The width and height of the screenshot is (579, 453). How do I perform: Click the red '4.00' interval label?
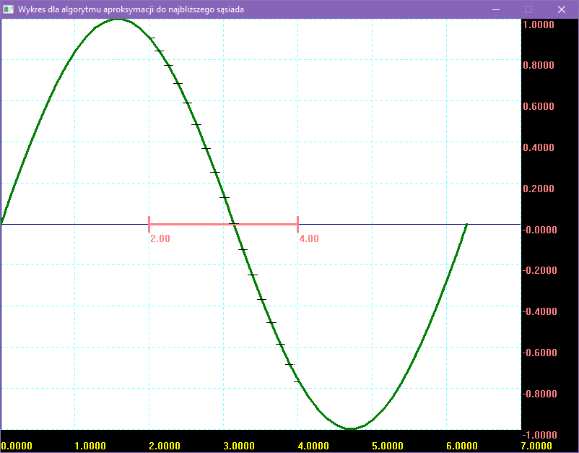point(308,238)
